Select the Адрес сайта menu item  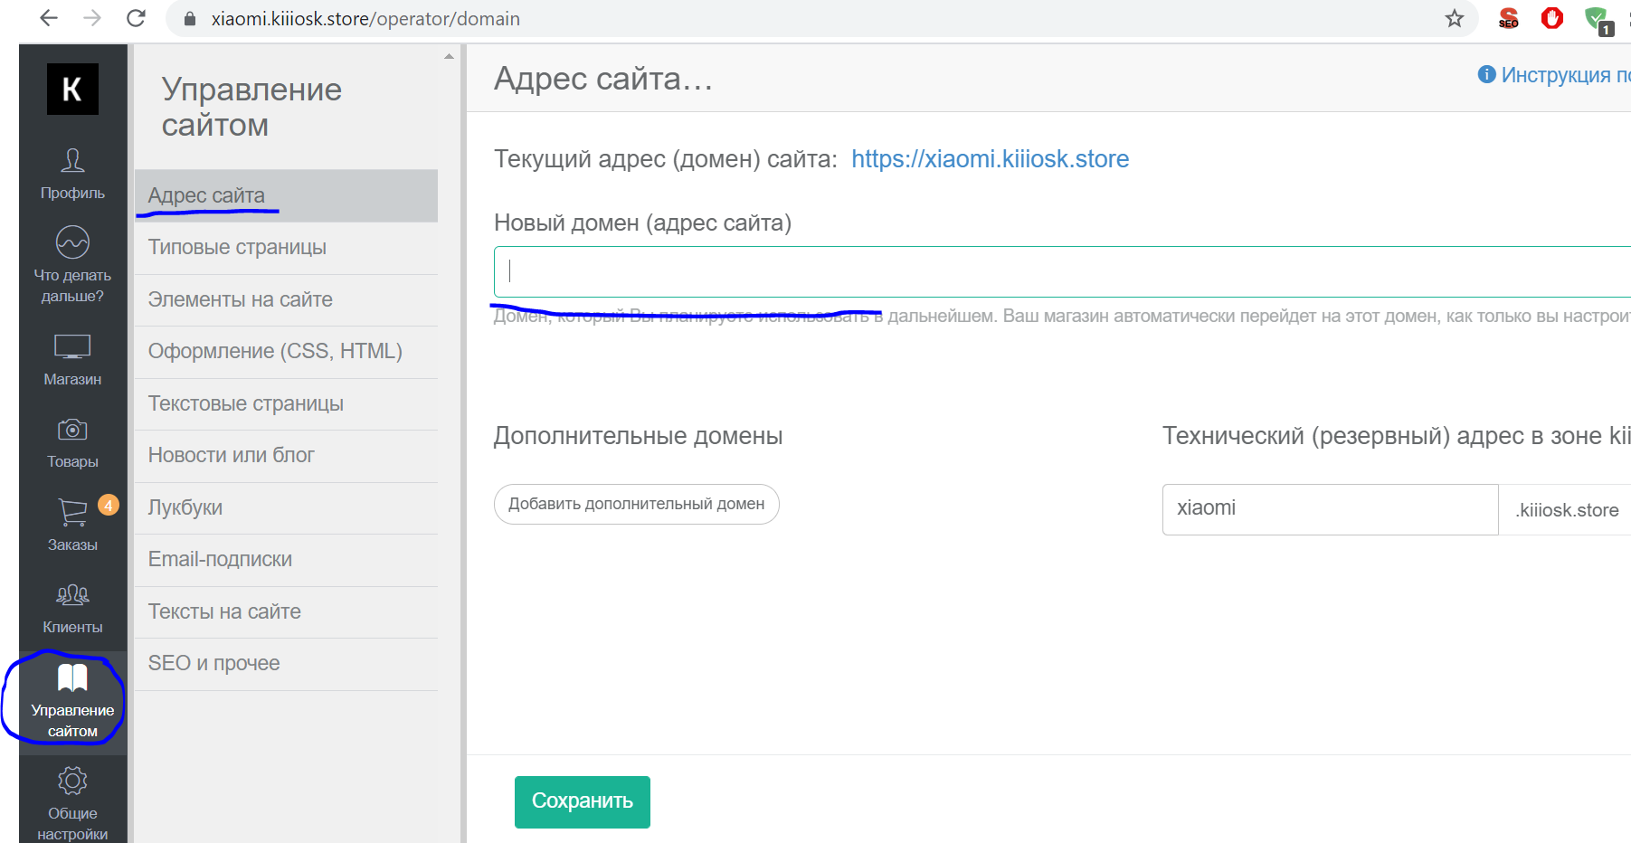coord(286,195)
